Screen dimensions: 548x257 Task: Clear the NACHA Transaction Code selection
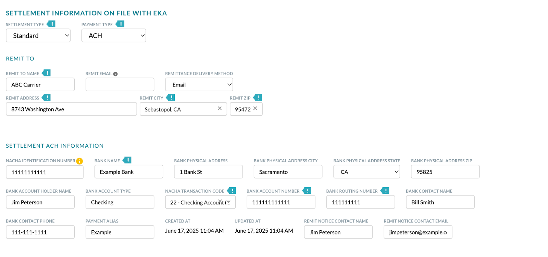click(x=220, y=201)
